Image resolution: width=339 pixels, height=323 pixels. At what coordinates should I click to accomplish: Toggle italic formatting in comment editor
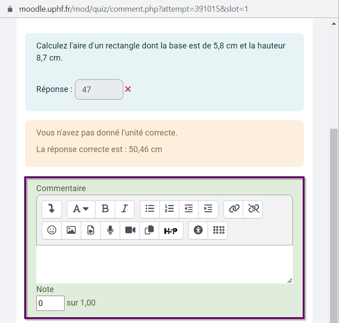coord(125,209)
